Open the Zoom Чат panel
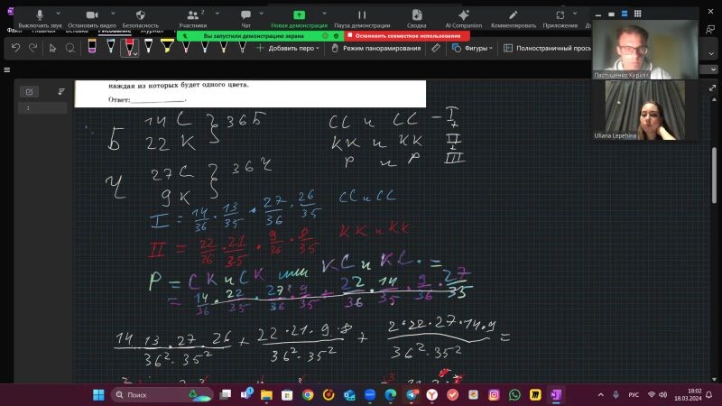The height and width of the screenshot is (406, 722). point(245,17)
